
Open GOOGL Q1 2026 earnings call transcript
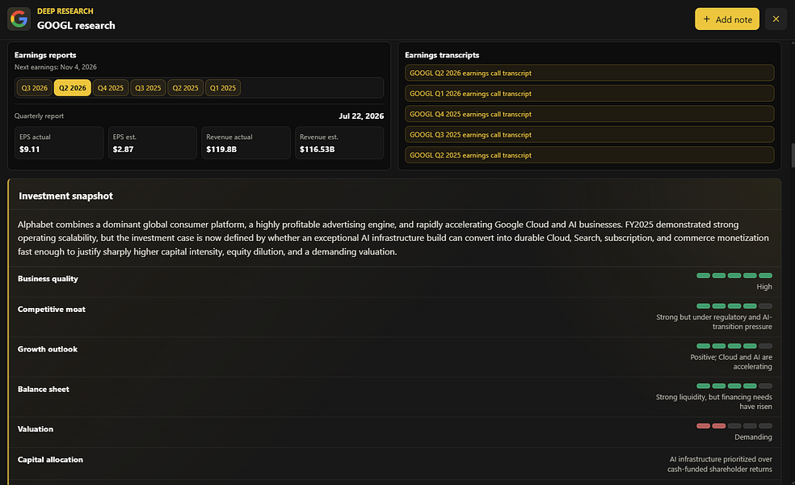(x=589, y=93)
